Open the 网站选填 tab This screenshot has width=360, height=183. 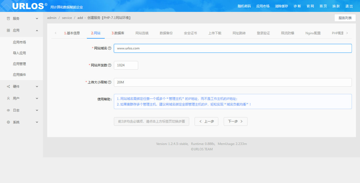(x=142, y=33)
